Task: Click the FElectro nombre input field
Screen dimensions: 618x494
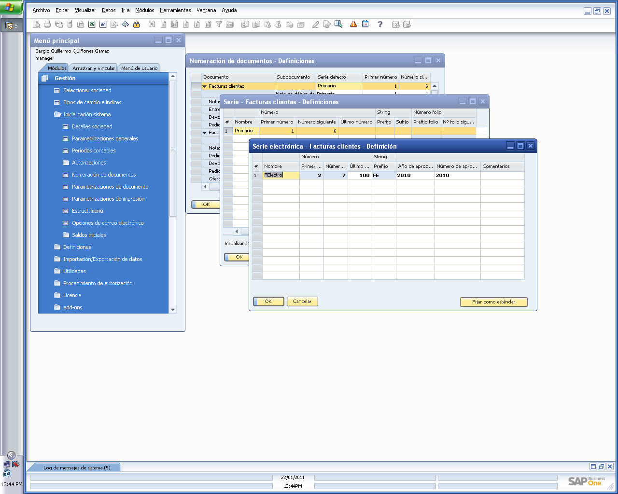Action: pos(280,175)
